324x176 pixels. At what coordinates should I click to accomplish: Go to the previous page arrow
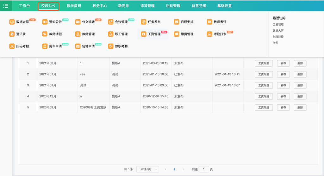coord(166,169)
